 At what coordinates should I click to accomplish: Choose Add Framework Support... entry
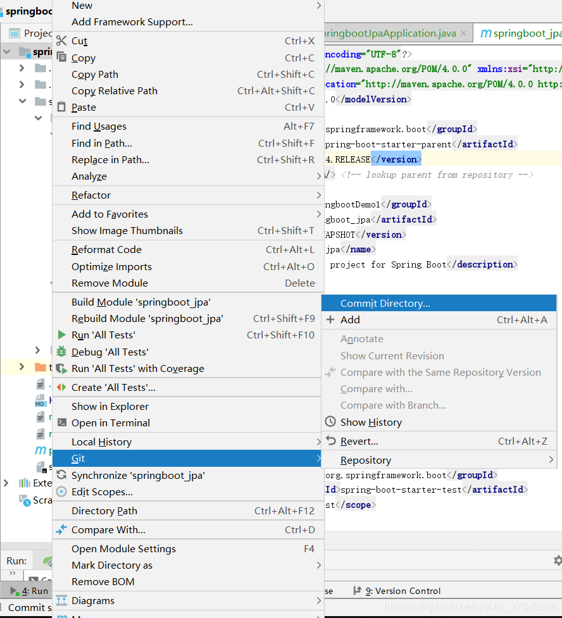point(188,22)
